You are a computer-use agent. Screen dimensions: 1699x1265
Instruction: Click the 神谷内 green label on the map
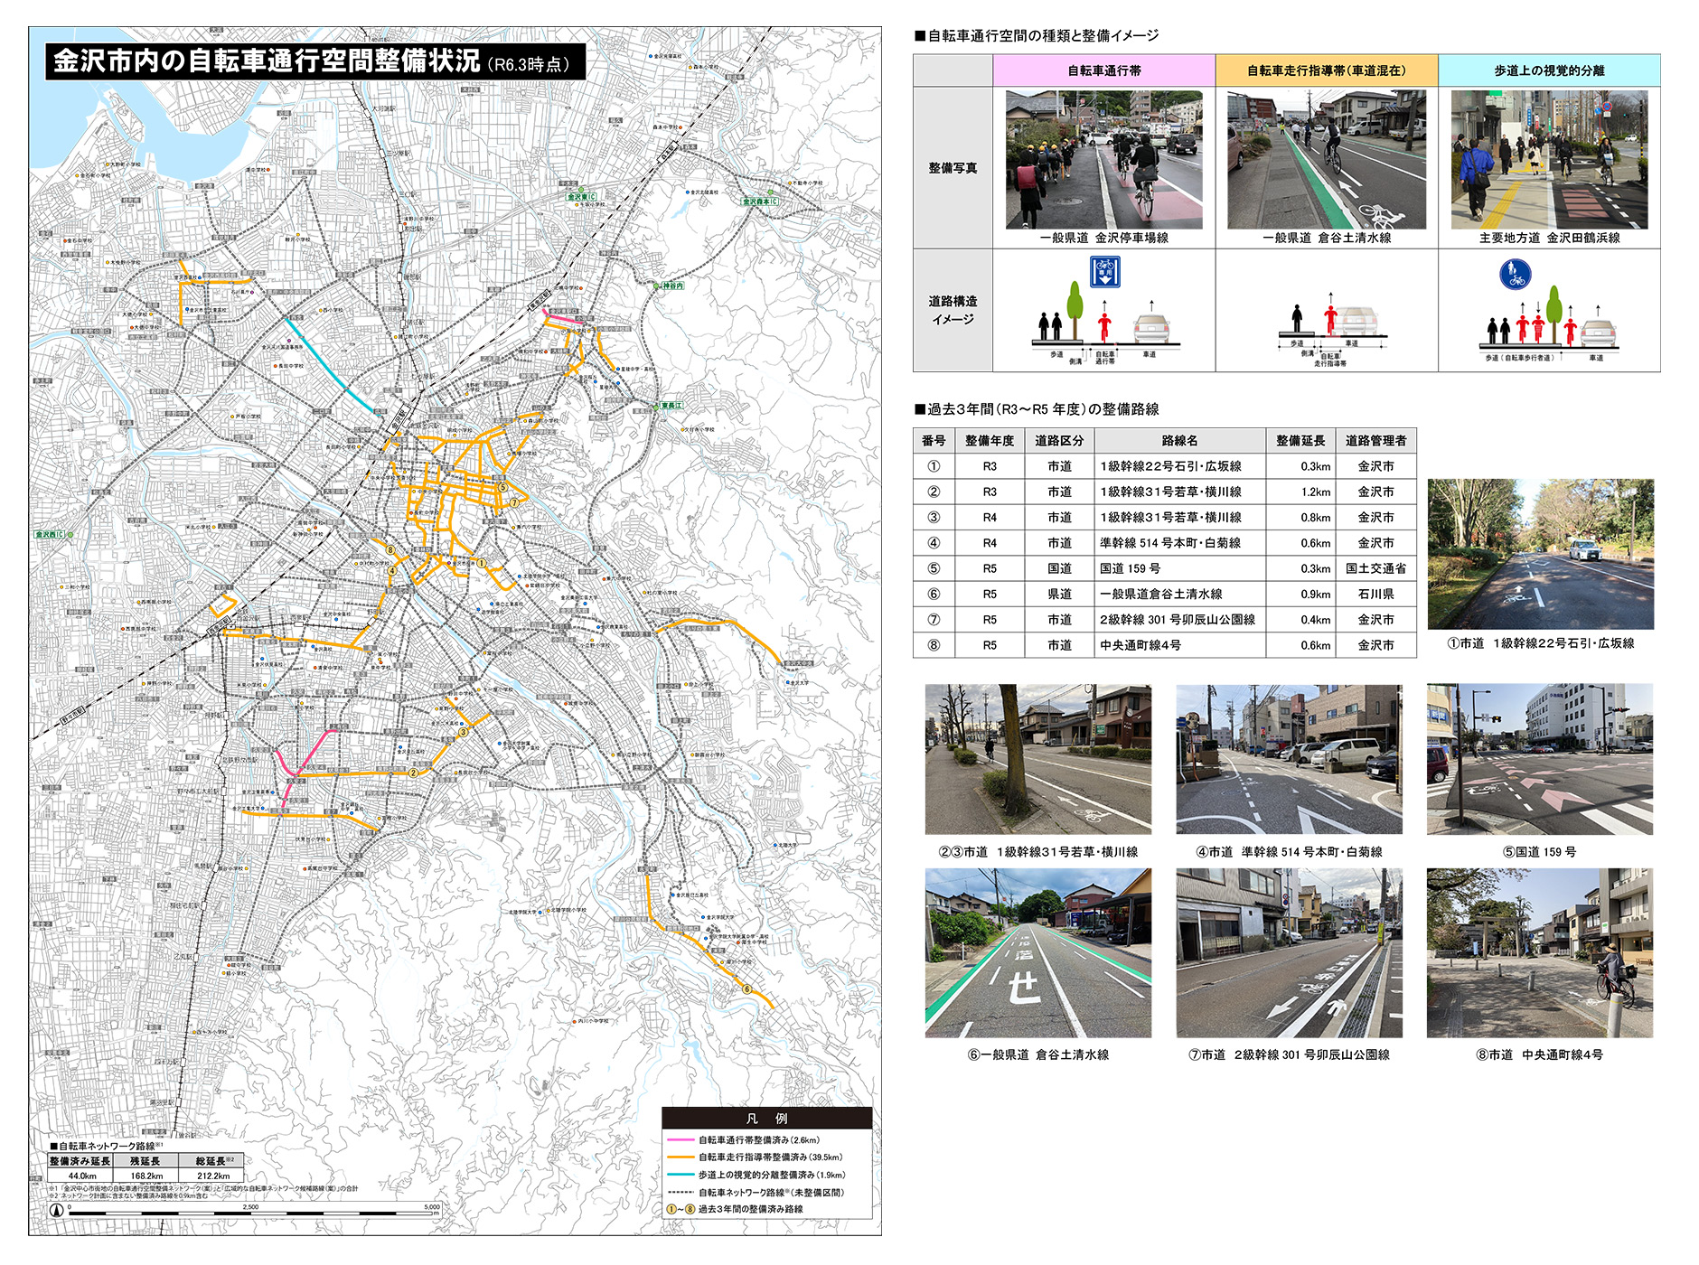[x=671, y=286]
